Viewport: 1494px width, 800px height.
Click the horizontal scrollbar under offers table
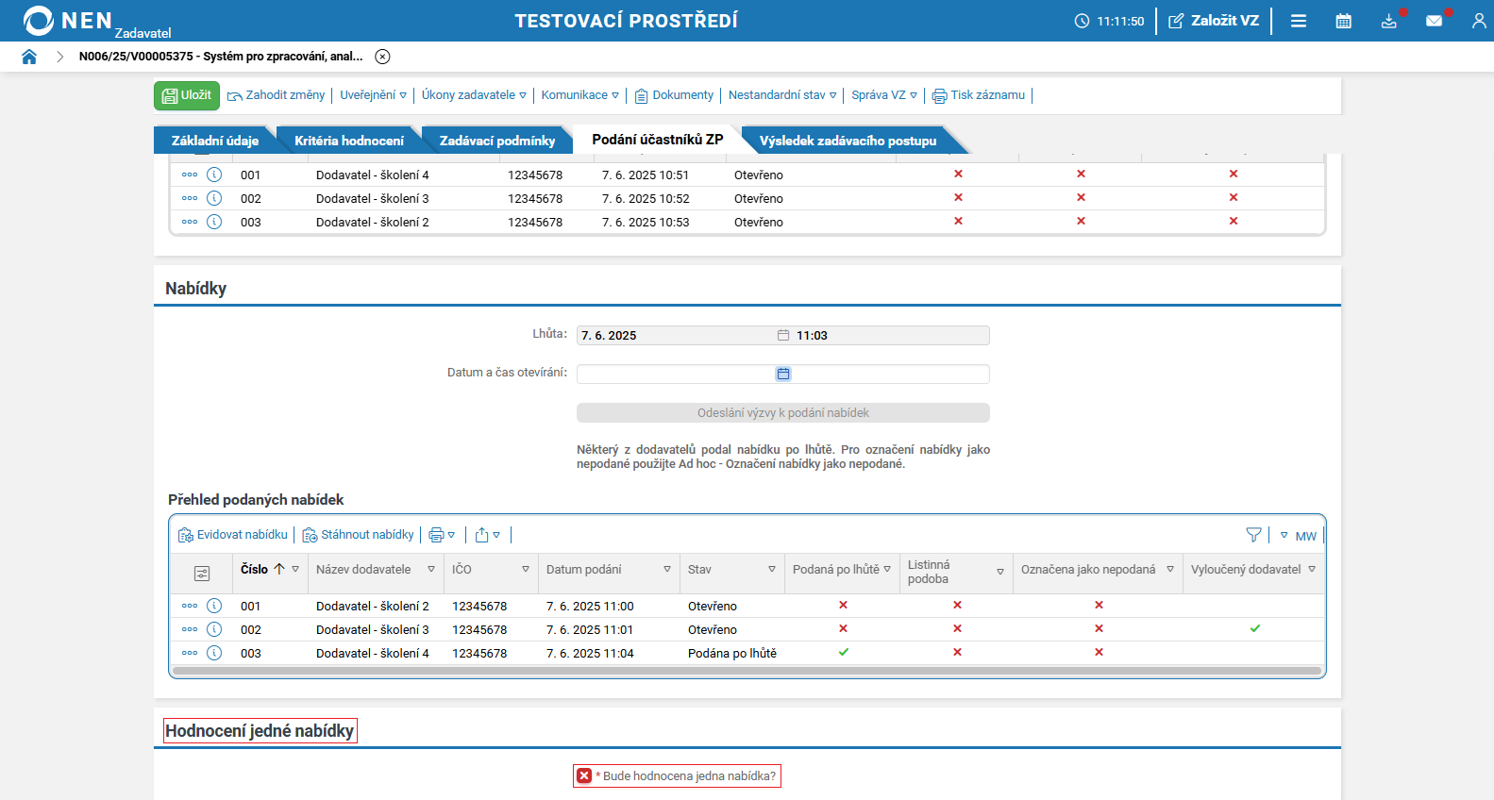(x=746, y=672)
